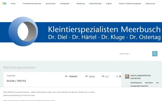Screen dimensions: 162x101
Task: Open Tierhalterinformationen page
Action: pos(32,4)
